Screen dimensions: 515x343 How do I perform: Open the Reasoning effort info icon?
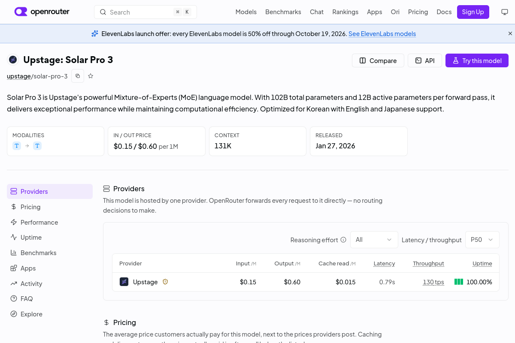(x=343, y=240)
